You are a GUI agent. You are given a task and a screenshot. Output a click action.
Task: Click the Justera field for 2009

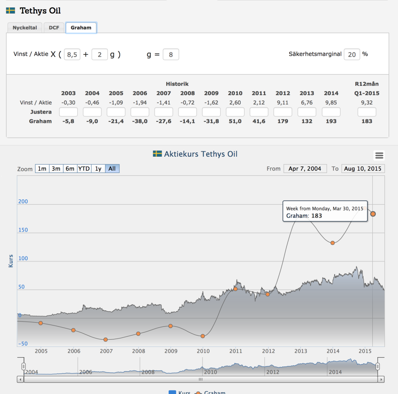(x=211, y=112)
